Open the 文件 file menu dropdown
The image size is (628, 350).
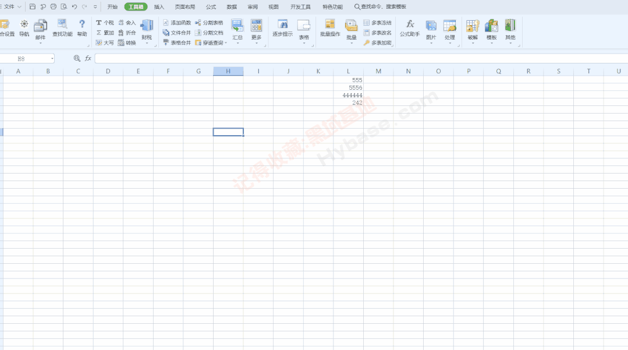pos(11,6)
